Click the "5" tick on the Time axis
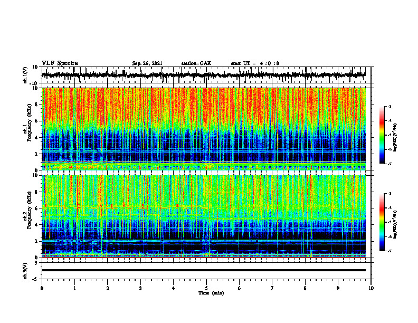The height and width of the screenshot is (323, 418). tap(206, 288)
